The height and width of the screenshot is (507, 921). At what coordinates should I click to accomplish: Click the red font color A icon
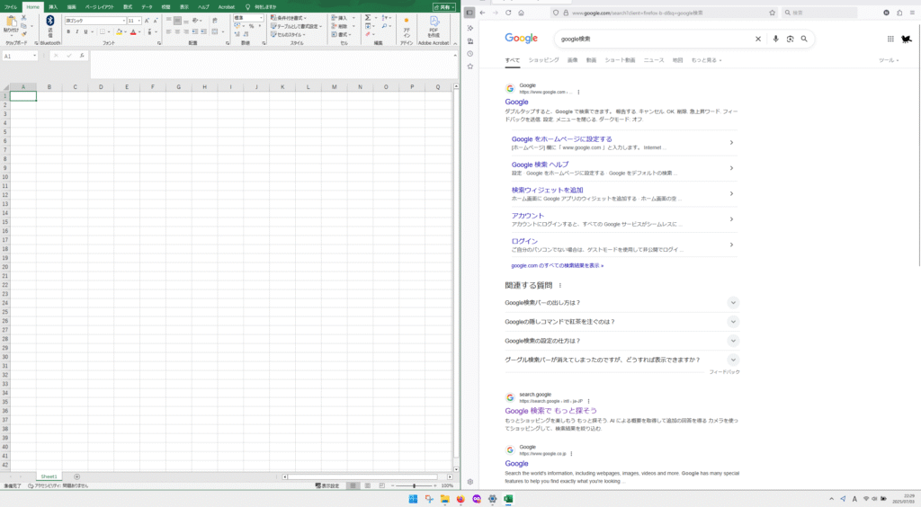tap(133, 31)
